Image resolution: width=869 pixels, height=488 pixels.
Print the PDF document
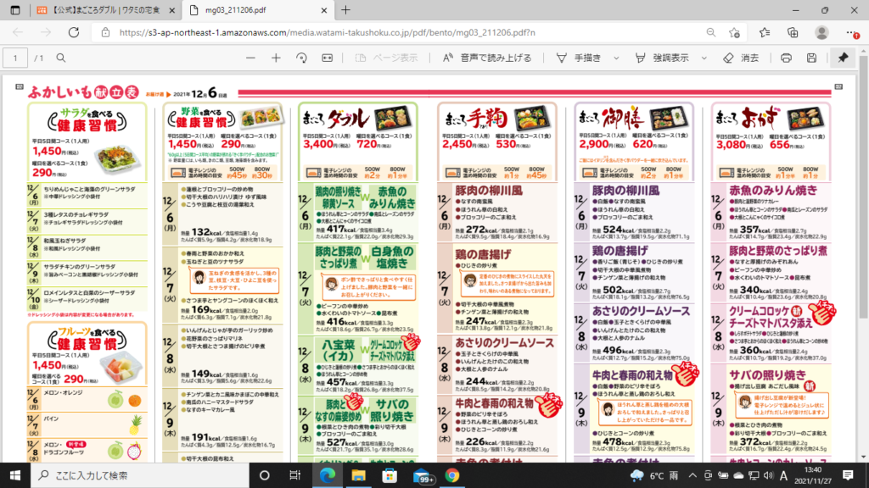tap(786, 58)
